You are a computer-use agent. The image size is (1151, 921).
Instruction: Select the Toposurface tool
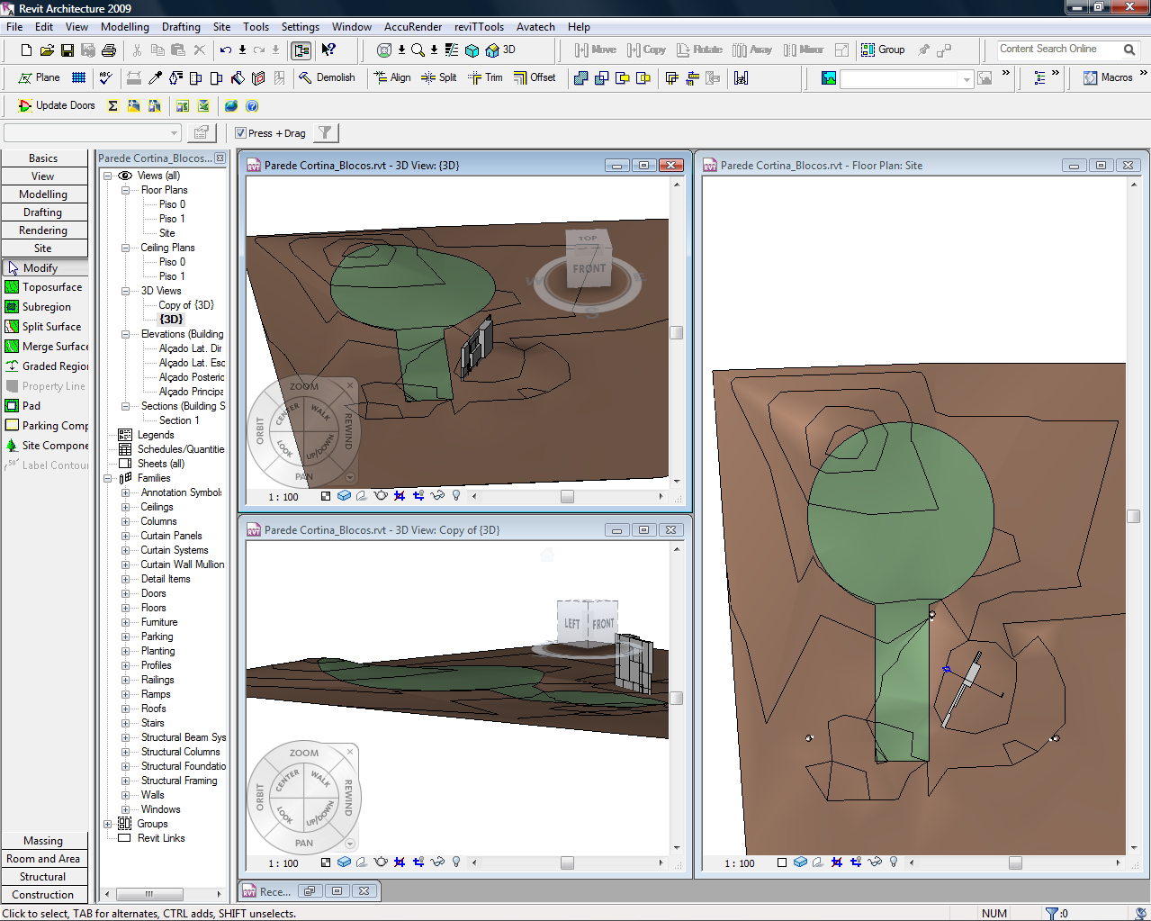pyautogui.click(x=51, y=287)
